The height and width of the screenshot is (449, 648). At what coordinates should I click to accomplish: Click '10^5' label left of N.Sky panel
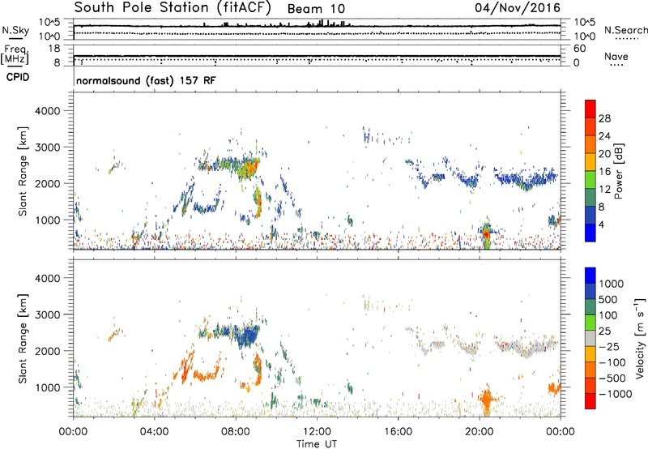49,22
